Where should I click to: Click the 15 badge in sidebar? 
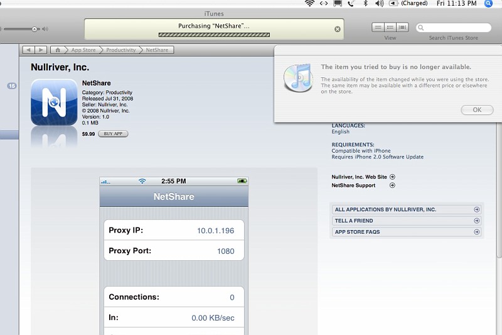point(12,86)
